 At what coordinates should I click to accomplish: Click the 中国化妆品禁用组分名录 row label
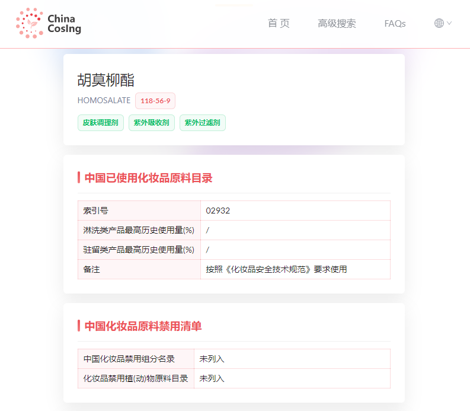click(129, 359)
